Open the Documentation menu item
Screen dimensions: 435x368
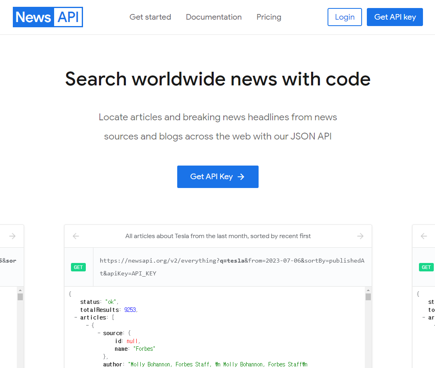tap(214, 17)
